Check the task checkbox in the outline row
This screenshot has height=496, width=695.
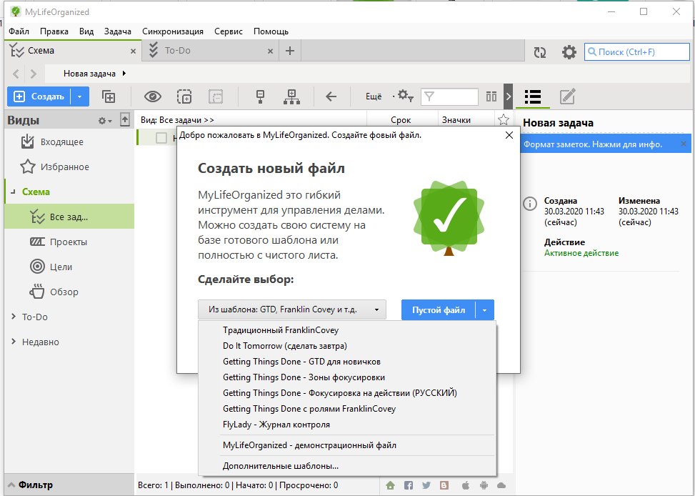161,138
